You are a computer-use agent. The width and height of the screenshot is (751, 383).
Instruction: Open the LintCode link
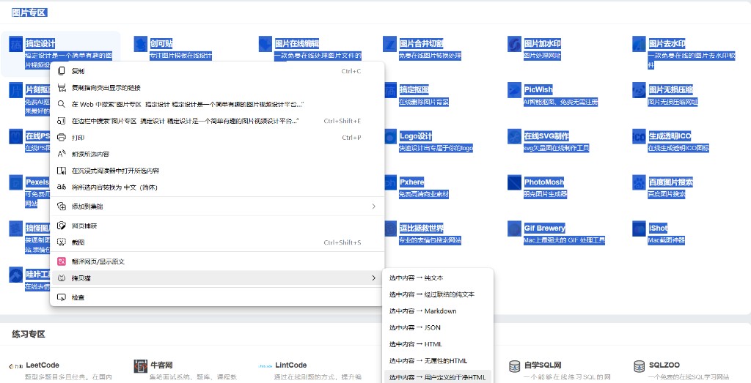coord(290,365)
